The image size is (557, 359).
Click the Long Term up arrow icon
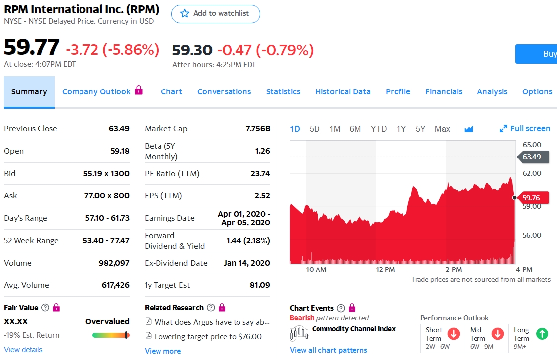pyautogui.click(x=542, y=334)
